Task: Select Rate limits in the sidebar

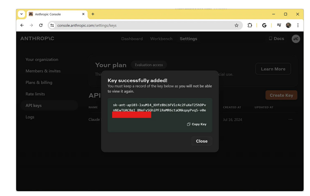Action: click(35, 94)
